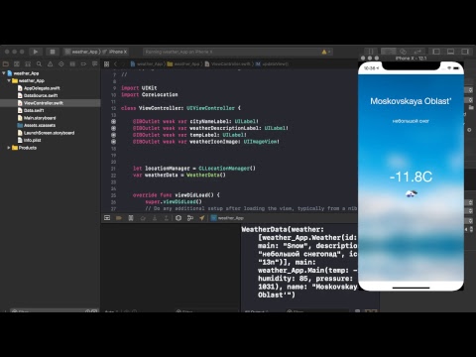This screenshot has height=357, width=476.
Task: Open updateView() method jump bar menu
Action: (273, 64)
